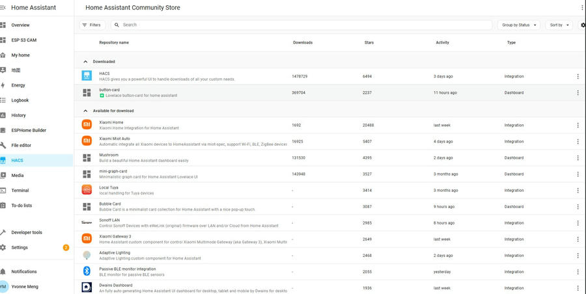
Task: Click into the repository Search field
Action: pyautogui.click(x=301, y=25)
